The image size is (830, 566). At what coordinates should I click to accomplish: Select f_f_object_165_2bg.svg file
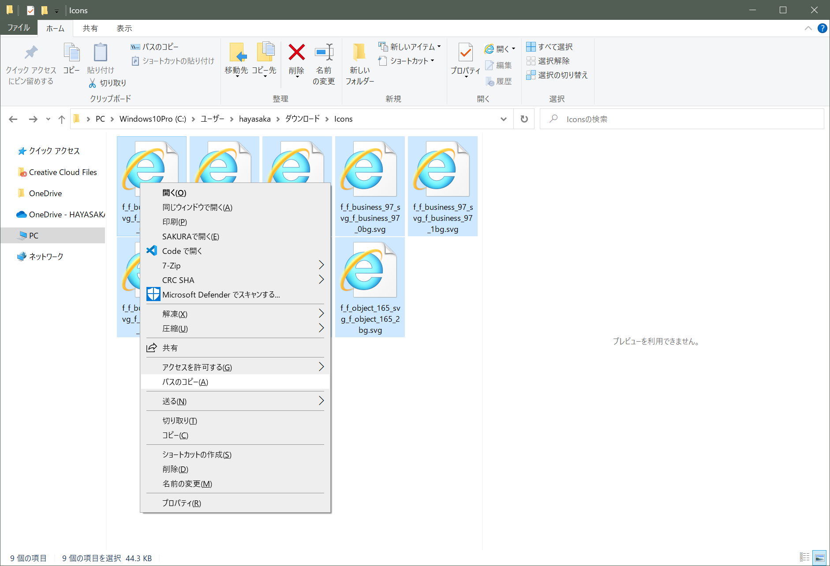tap(370, 287)
